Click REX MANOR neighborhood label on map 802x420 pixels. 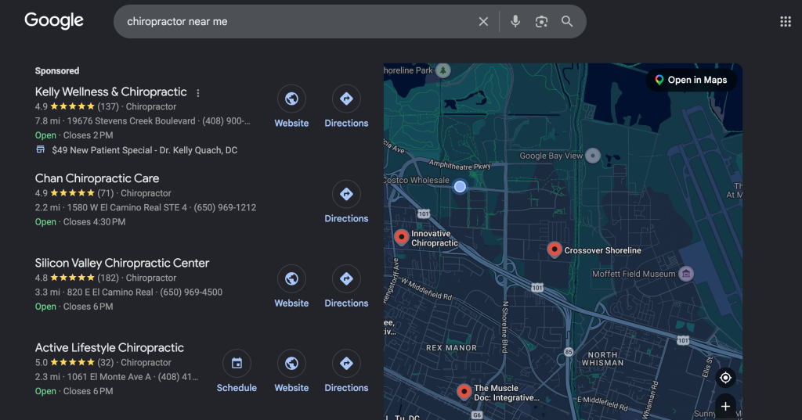451,348
